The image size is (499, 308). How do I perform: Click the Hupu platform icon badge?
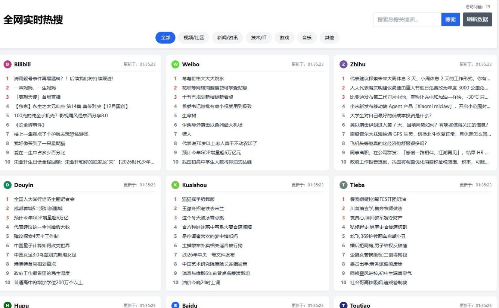[7, 305]
